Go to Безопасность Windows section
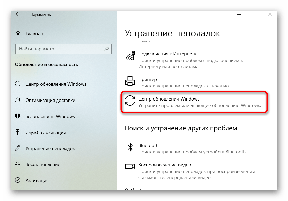This screenshot has width=288, height=201. 50,116
